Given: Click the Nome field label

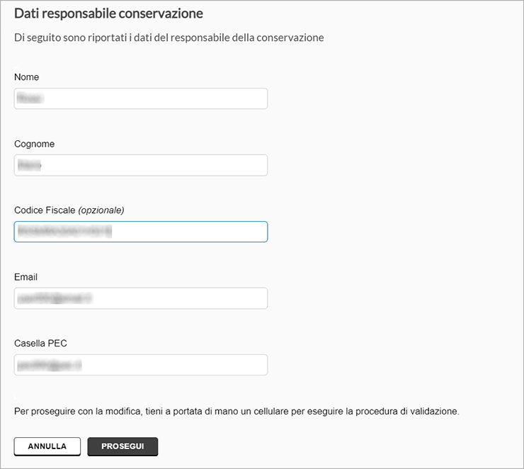Looking at the screenshot, I should 26,77.
